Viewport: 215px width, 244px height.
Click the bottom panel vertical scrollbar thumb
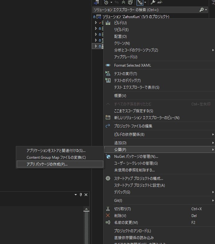(x=87, y=228)
